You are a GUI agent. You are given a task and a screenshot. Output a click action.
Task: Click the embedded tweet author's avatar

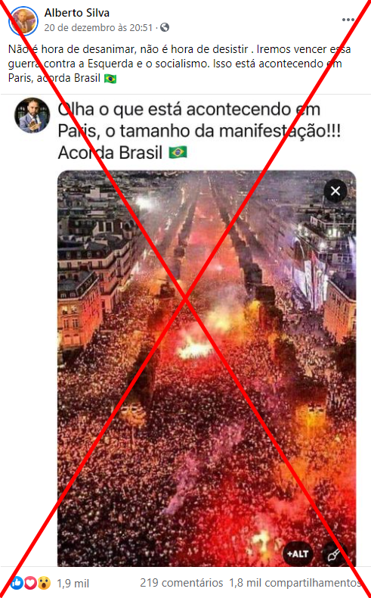tap(32, 115)
